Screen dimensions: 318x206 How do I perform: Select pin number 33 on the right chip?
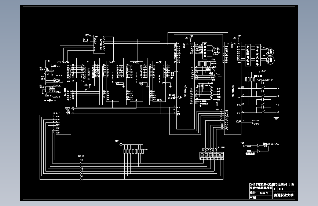[x=243, y=111]
